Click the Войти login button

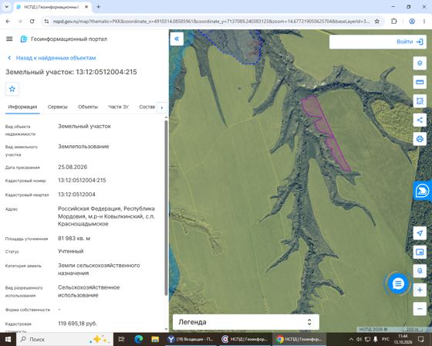[410, 42]
